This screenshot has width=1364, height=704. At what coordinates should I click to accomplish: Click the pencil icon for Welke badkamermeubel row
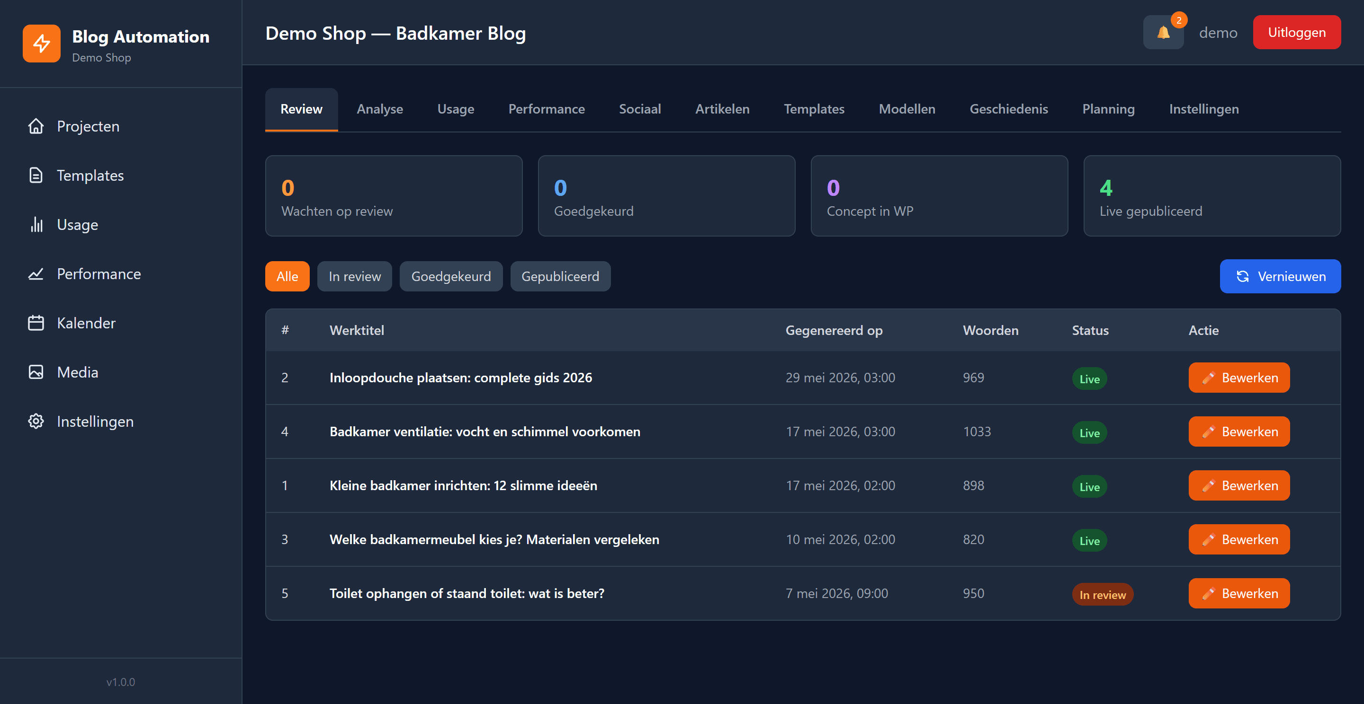(x=1208, y=540)
